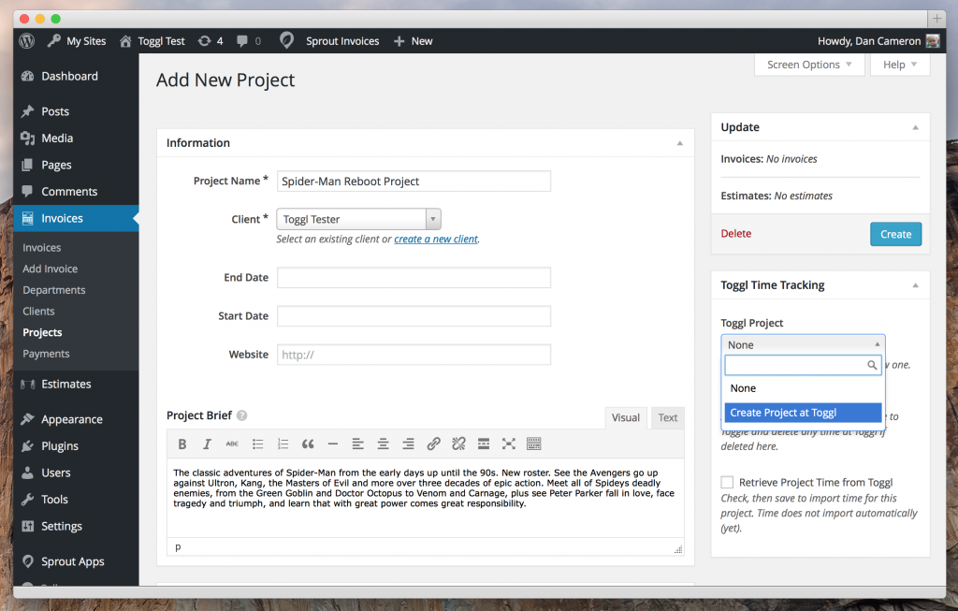Screen dimensions: 958x611
Task: Toggle center alignment for the brief text
Action: (x=383, y=444)
